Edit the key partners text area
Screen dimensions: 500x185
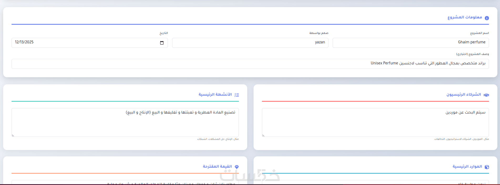pos(375,122)
